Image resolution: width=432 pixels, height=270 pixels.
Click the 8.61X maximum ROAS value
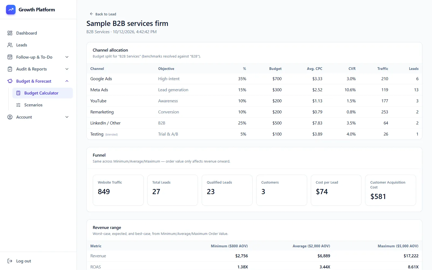pyautogui.click(x=413, y=267)
